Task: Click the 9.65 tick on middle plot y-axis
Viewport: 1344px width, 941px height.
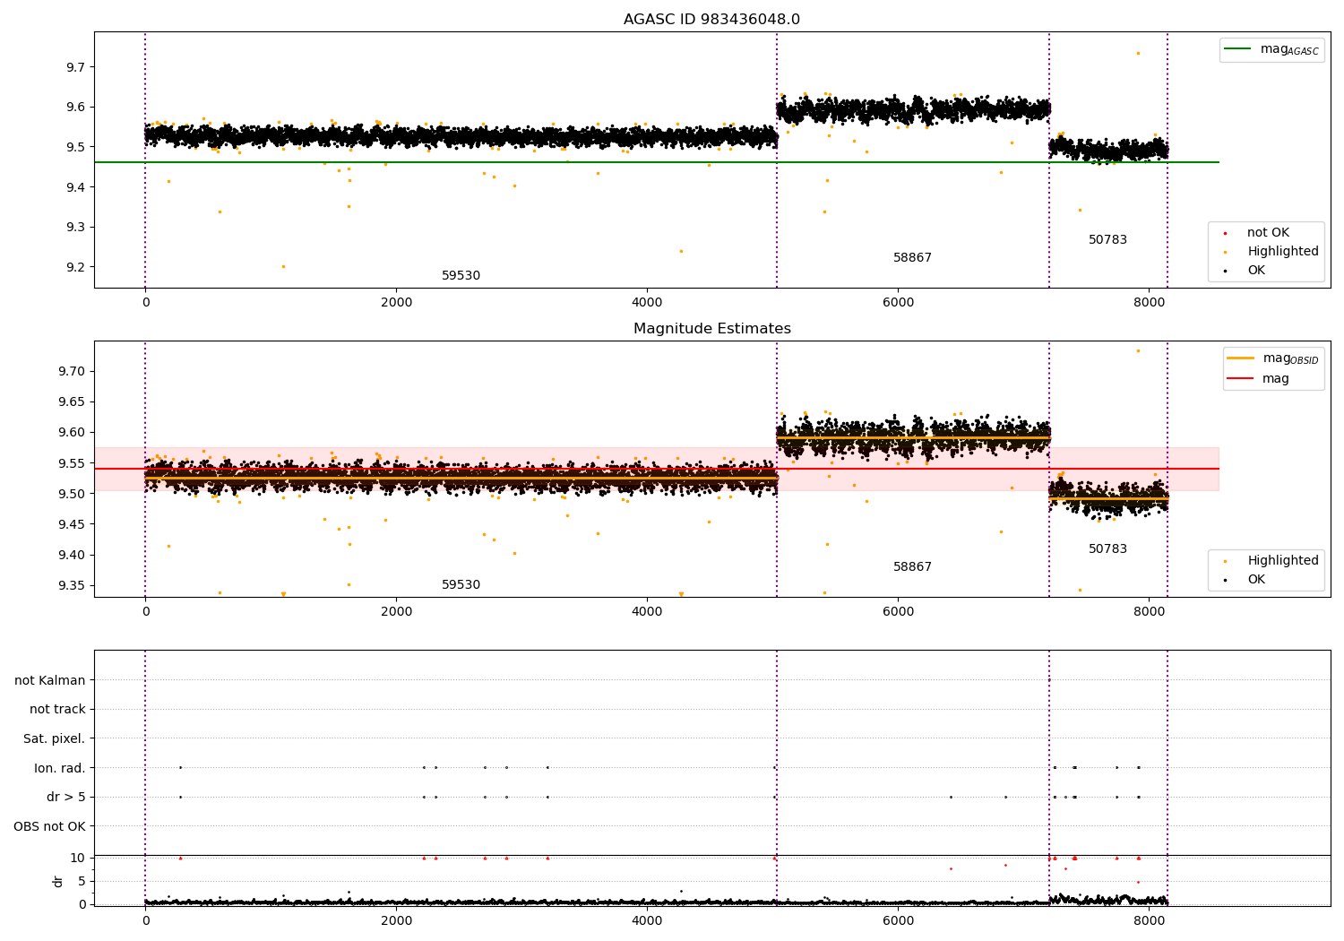Action: (72, 402)
